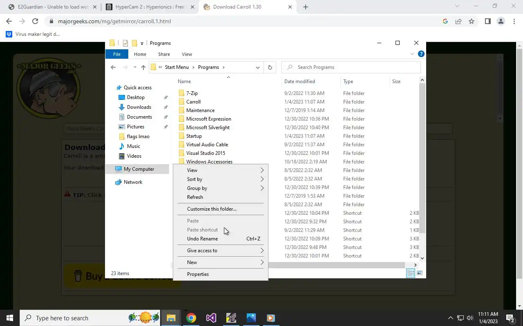The height and width of the screenshot is (326, 523).
Task: Select Windows Accessories folder
Action: 209,162
